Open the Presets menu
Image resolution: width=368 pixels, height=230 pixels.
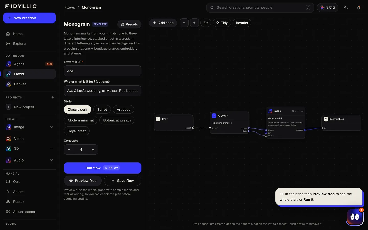tap(129, 24)
